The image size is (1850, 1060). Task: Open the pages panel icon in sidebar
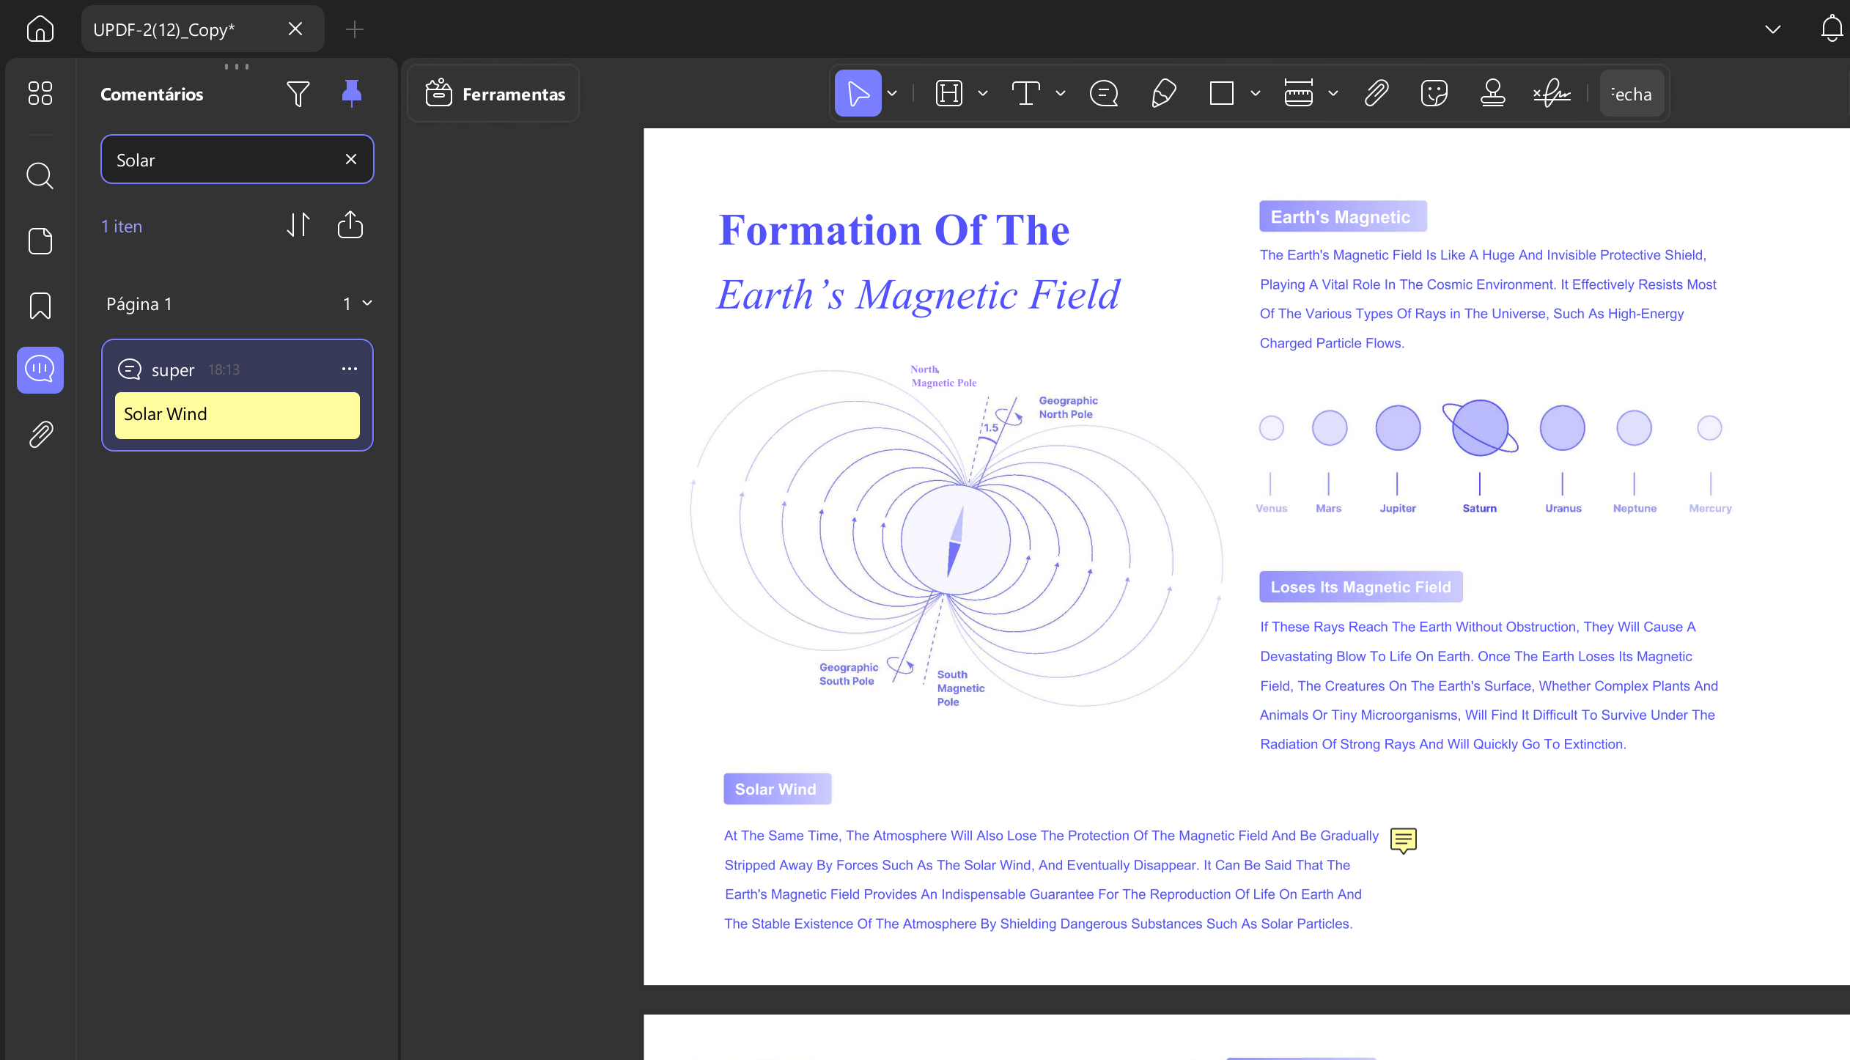(x=40, y=241)
